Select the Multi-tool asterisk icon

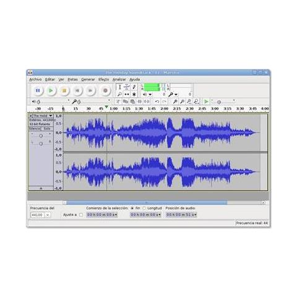pos(134,94)
